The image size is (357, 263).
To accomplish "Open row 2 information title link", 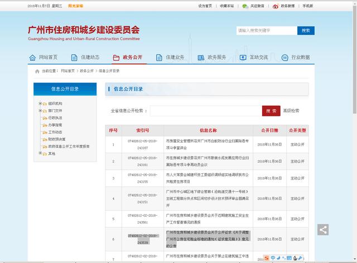I will pyautogui.click(x=208, y=161).
